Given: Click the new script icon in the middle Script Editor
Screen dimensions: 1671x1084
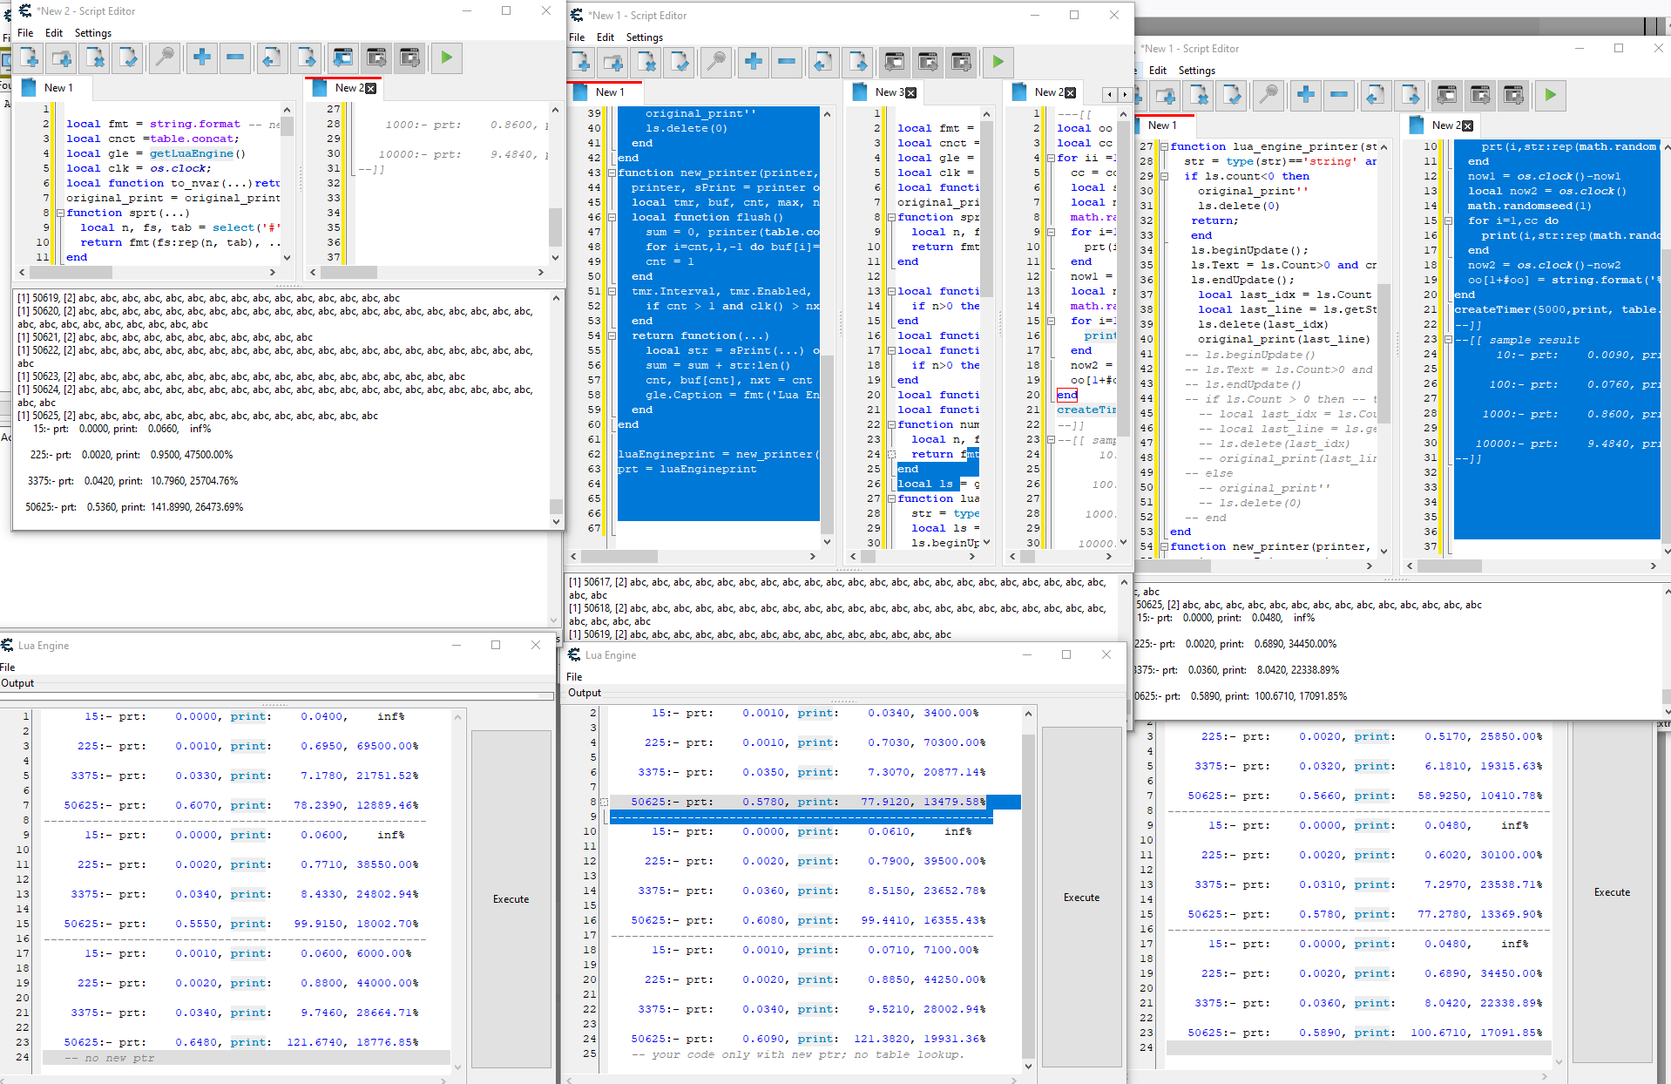Looking at the screenshot, I should coord(581,62).
